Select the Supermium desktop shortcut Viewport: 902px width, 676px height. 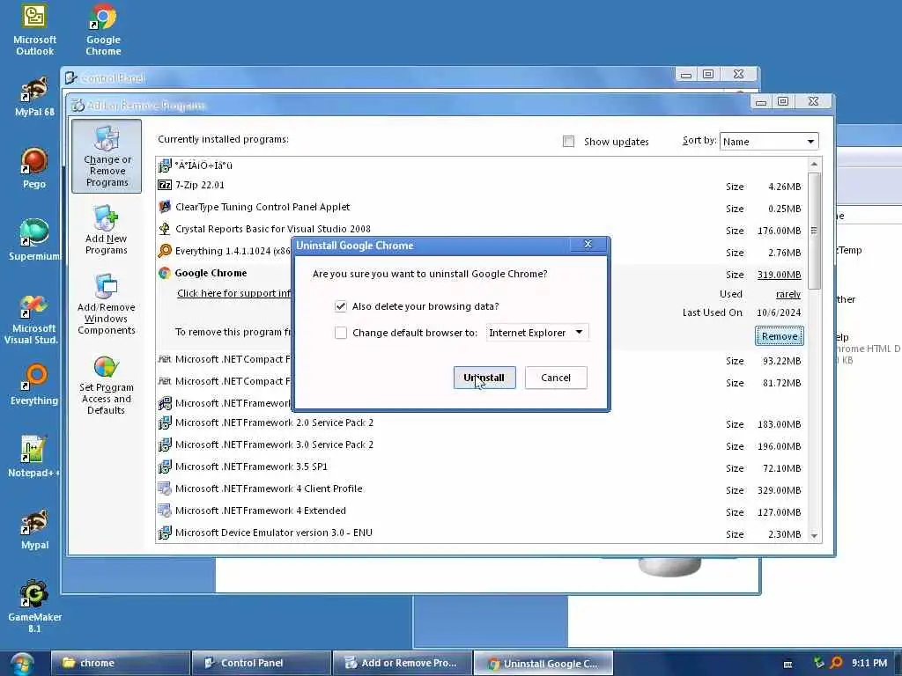pyautogui.click(x=34, y=239)
